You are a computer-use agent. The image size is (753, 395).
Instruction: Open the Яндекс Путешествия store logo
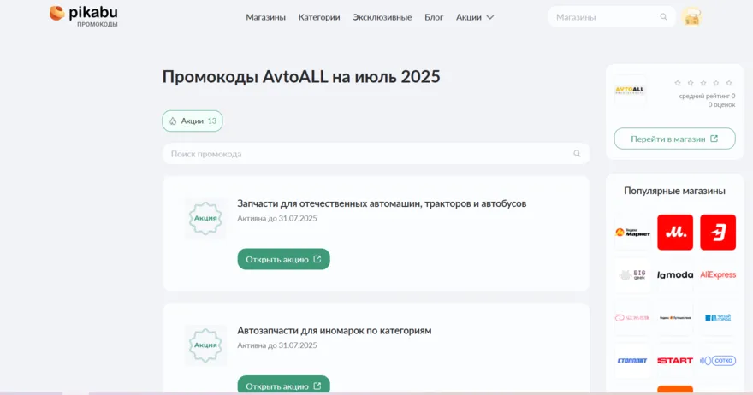coord(675,318)
